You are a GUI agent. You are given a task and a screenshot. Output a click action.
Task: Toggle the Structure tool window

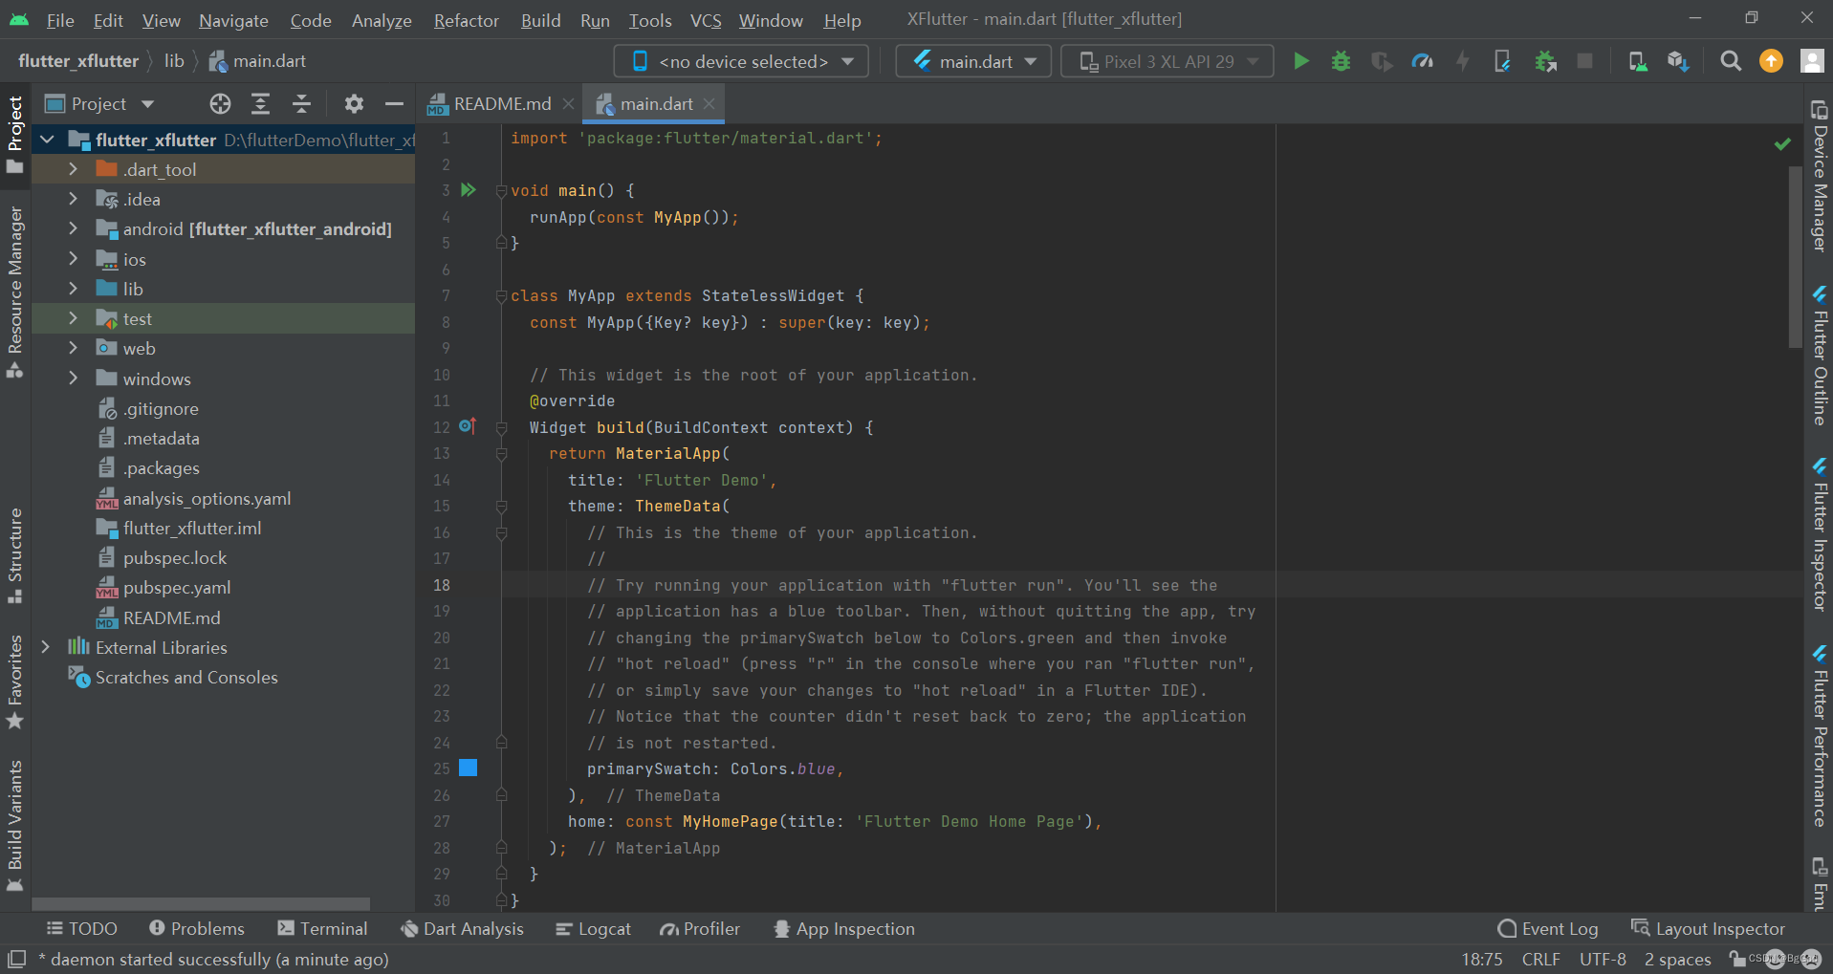14,556
